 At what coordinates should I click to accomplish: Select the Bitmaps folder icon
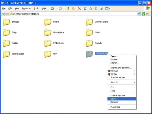click(6, 22)
